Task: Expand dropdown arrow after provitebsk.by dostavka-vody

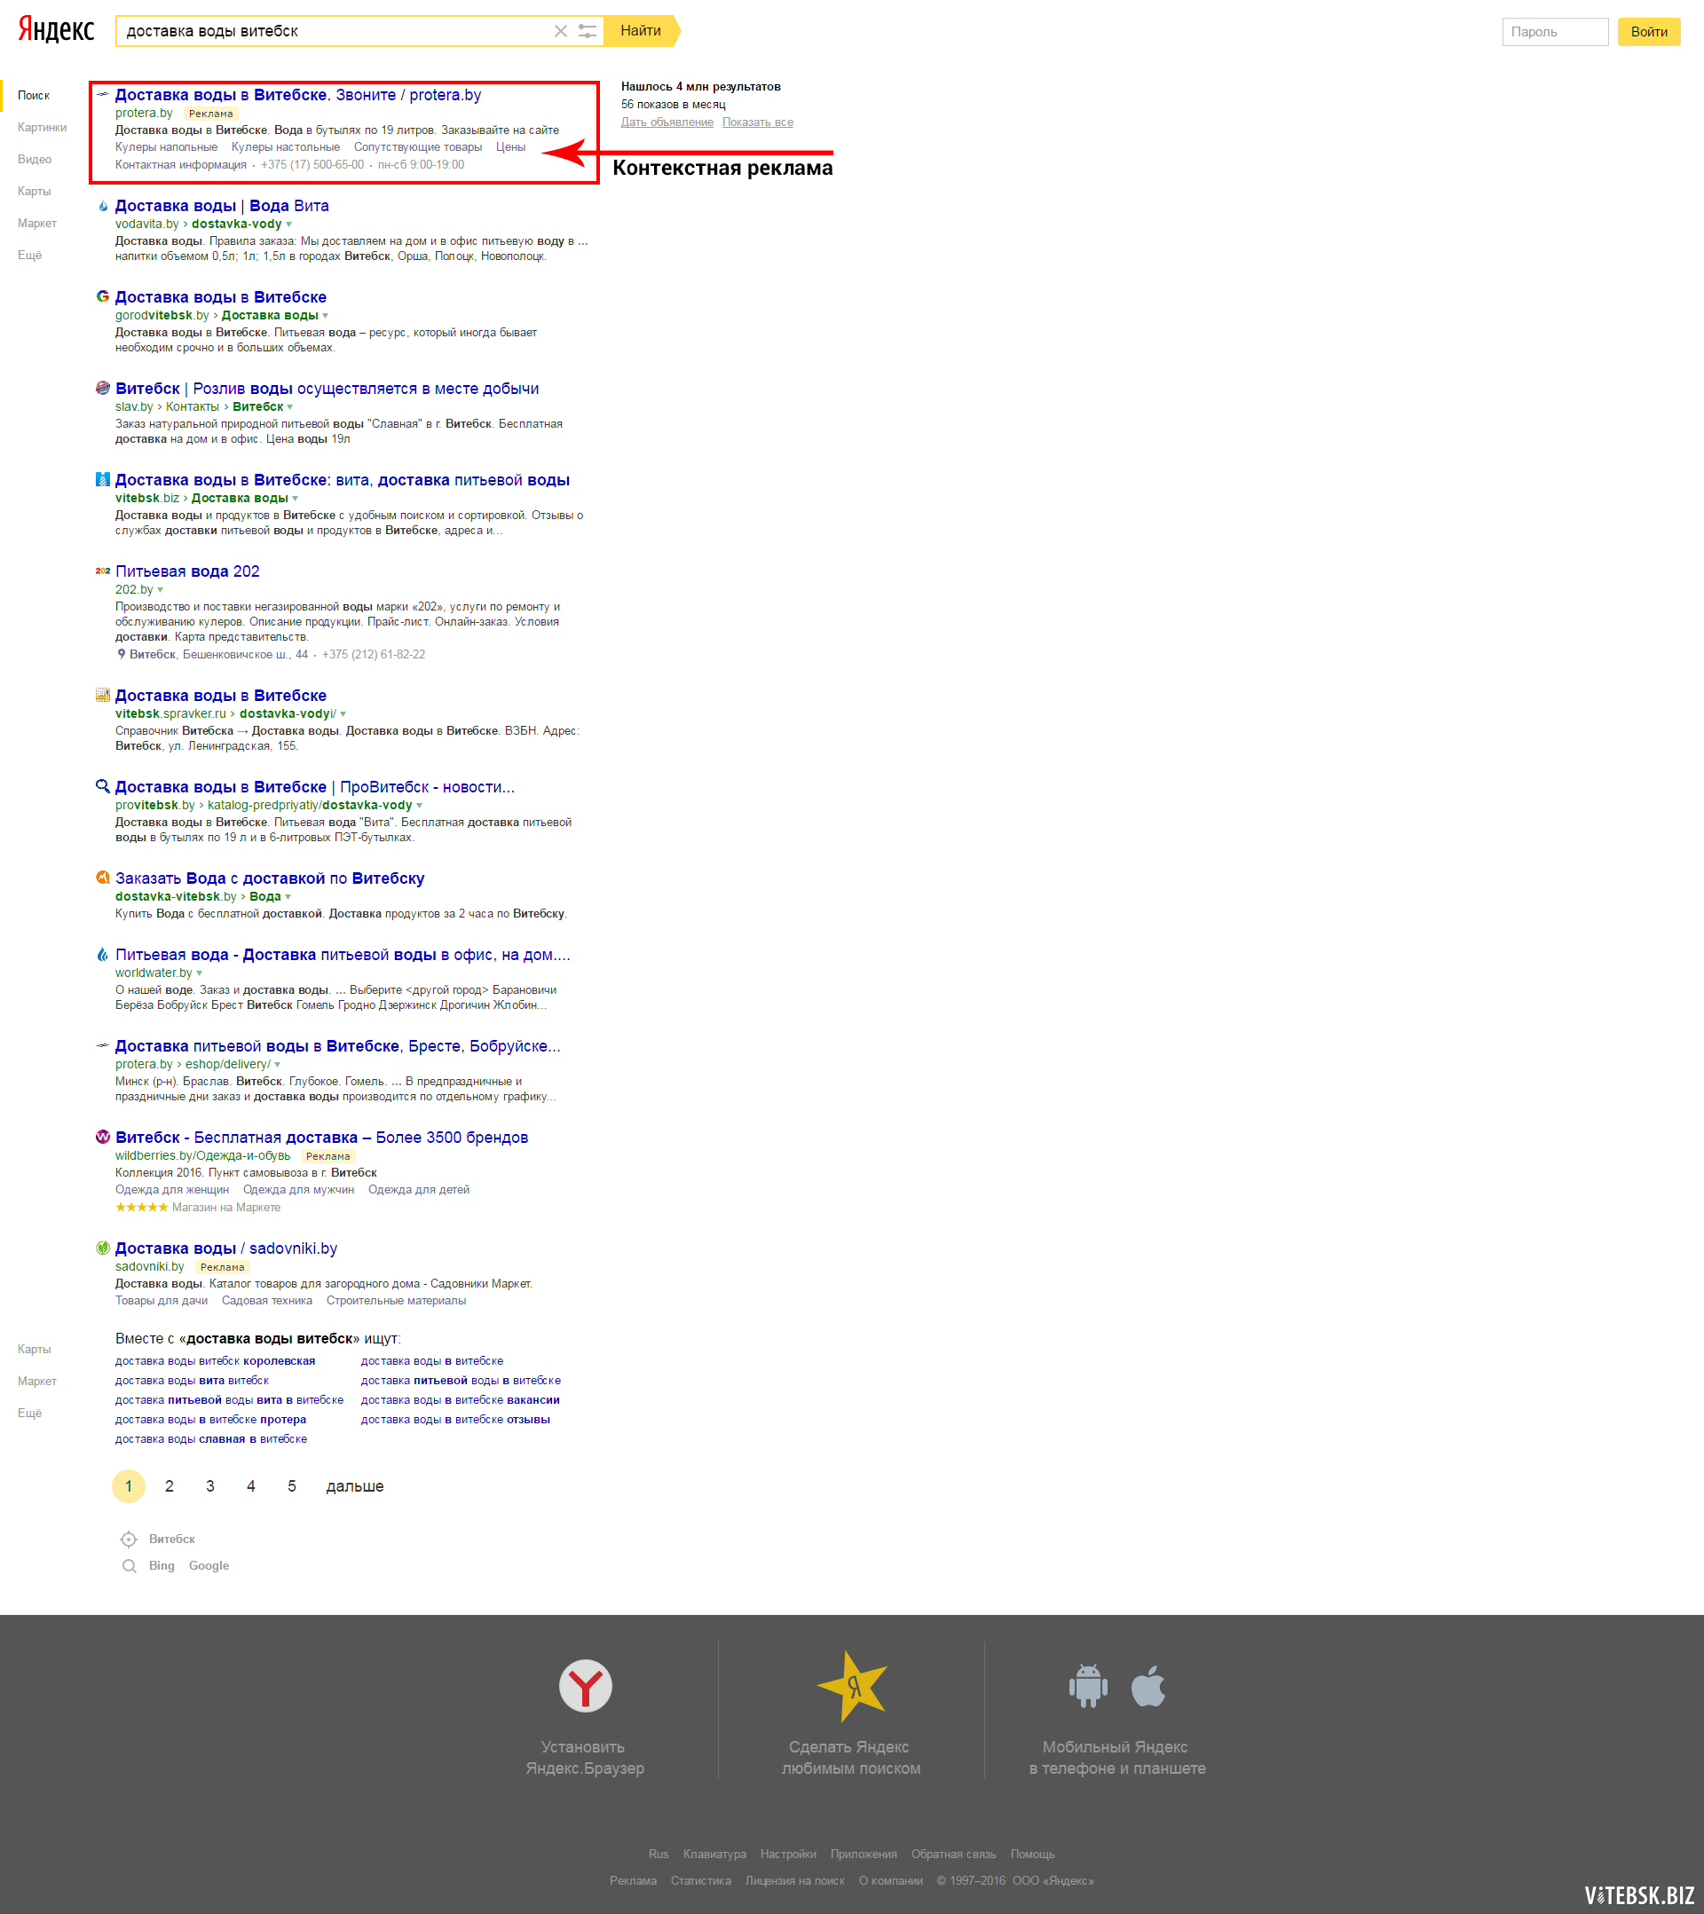Action: (x=419, y=806)
